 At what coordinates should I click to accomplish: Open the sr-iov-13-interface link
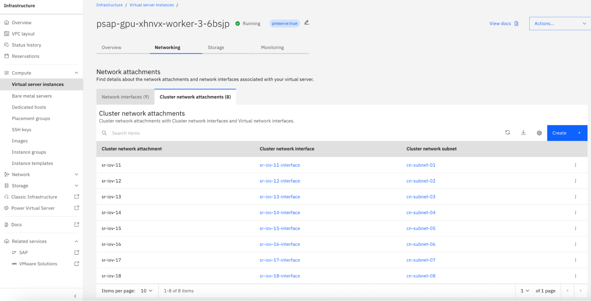click(x=280, y=197)
